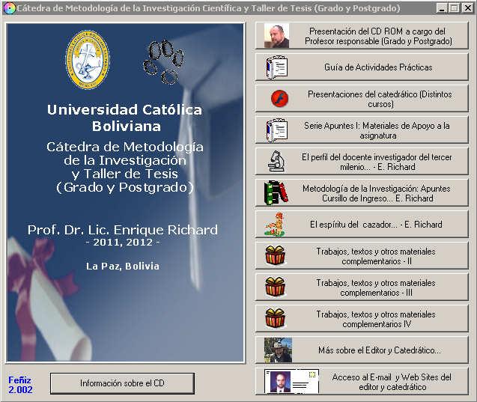The height and width of the screenshot is (402, 477).
Task: Open Presentaciones del catedrático (Distintos cursos)
Action: (362, 99)
